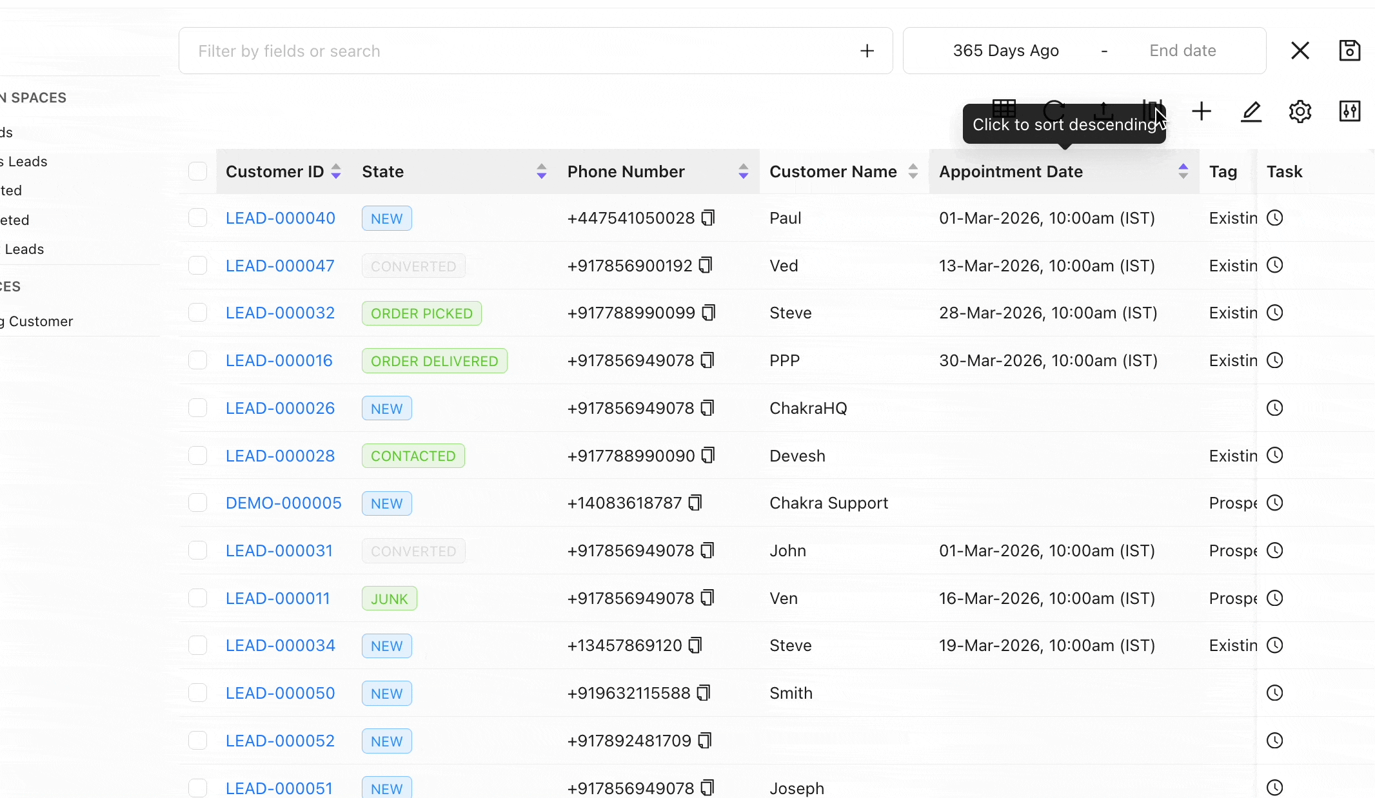Sort the State column
Screen dimensions: 1375x798
tap(541, 171)
